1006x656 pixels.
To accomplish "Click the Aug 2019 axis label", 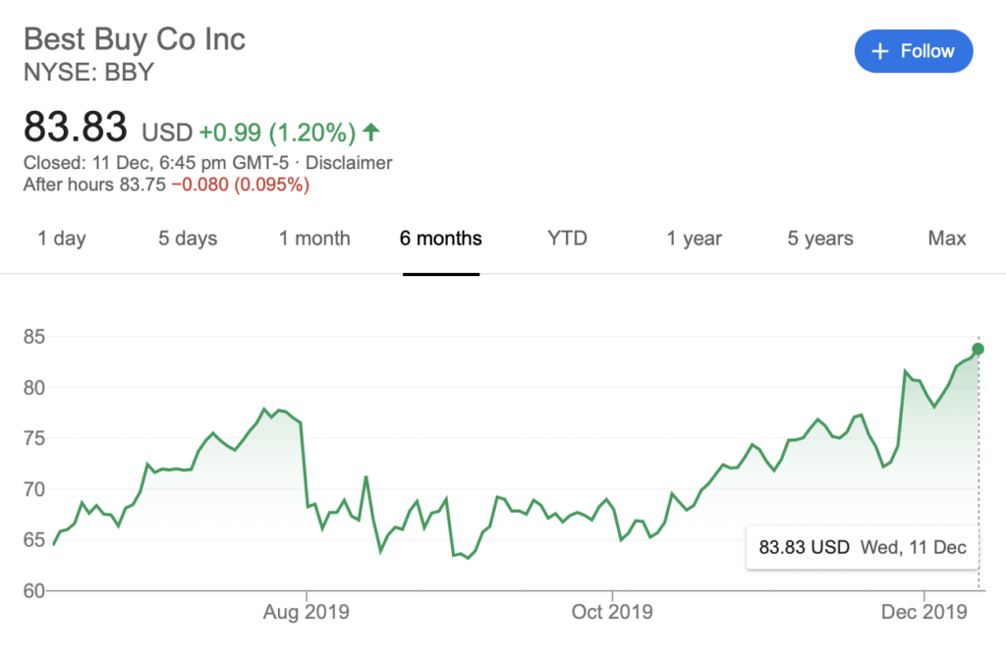I will click(x=307, y=612).
